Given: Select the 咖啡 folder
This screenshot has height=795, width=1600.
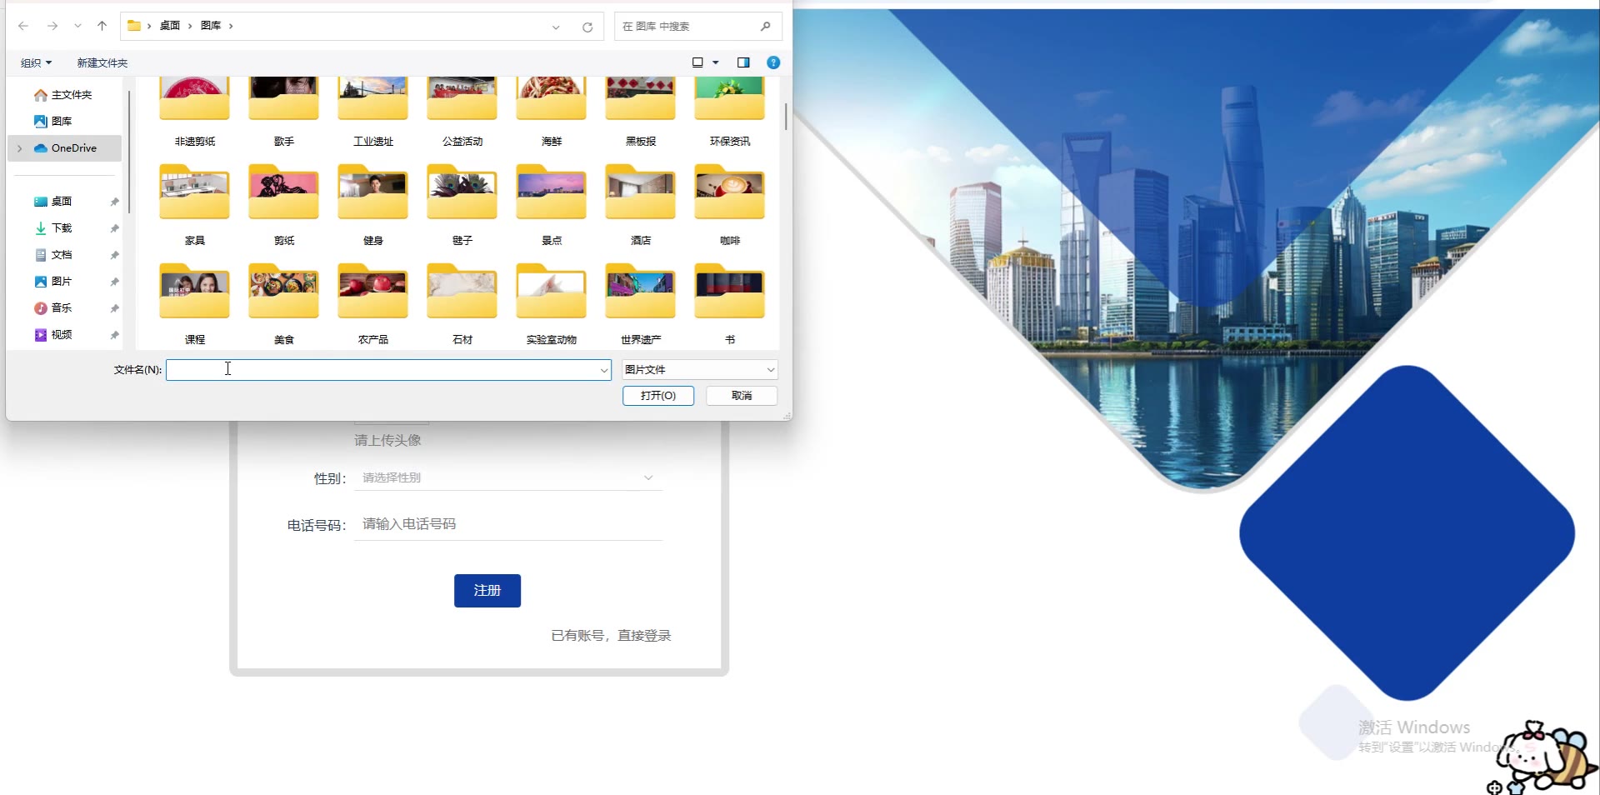Looking at the screenshot, I should click(x=729, y=204).
